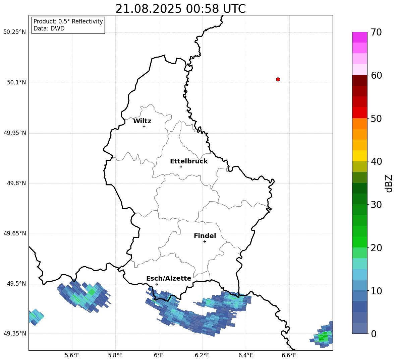Image resolution: width=397 pixels, height=362 pixels.
Task: Click the Ettelbruck station cross marker
Action: pos(181,167)
